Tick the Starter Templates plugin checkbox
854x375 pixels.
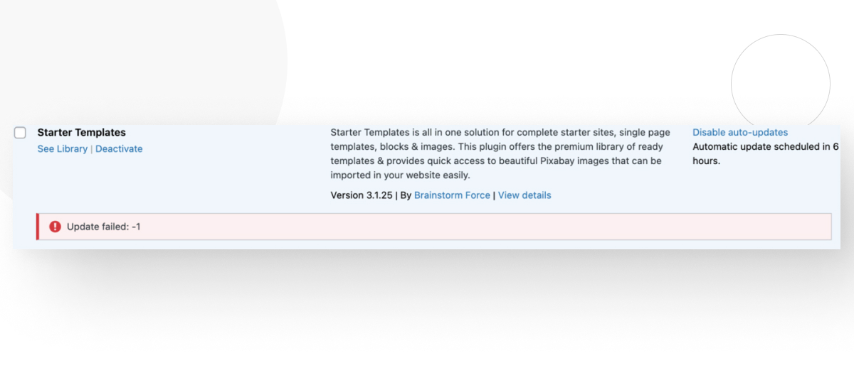[20, 133]
